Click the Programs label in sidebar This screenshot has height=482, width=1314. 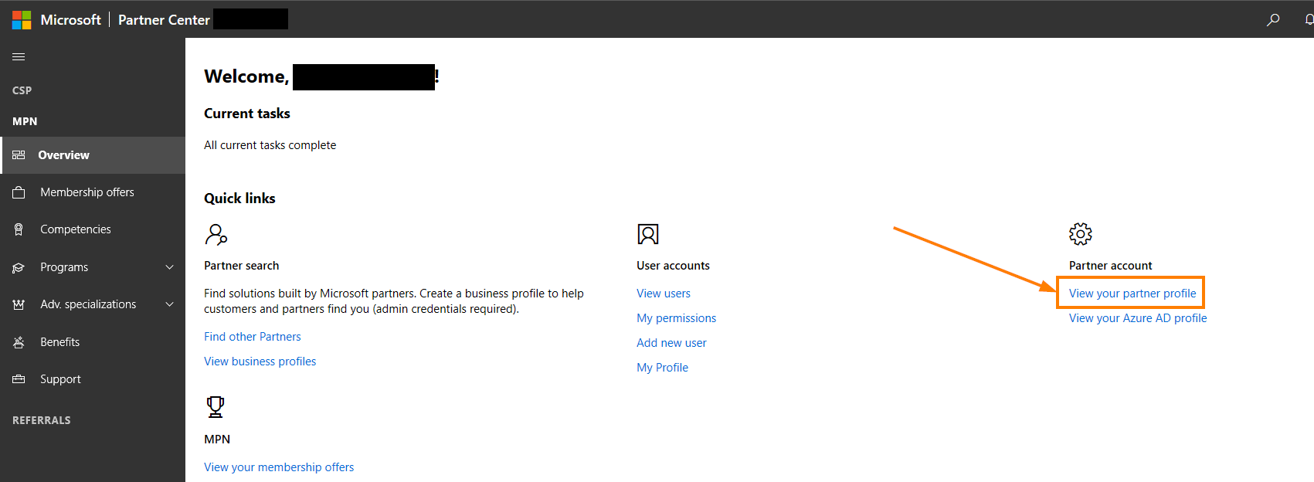64,267
